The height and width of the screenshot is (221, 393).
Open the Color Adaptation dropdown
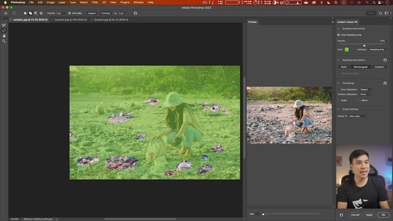click(x=366, y=90)
